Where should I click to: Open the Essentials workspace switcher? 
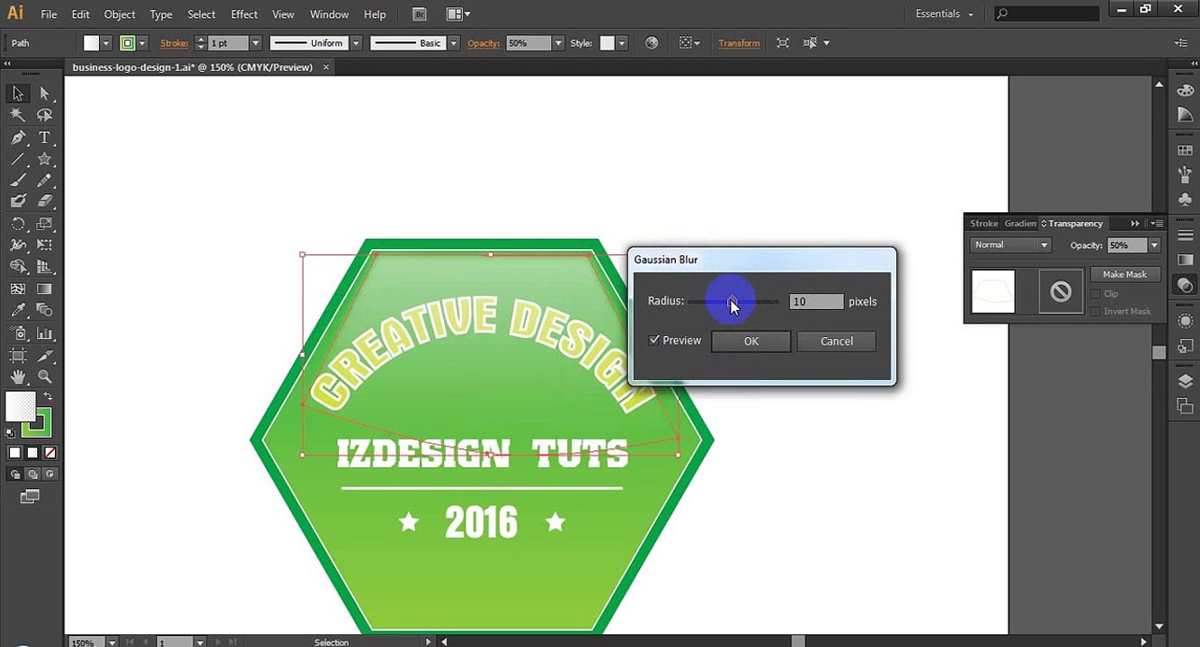pos(944,14)
